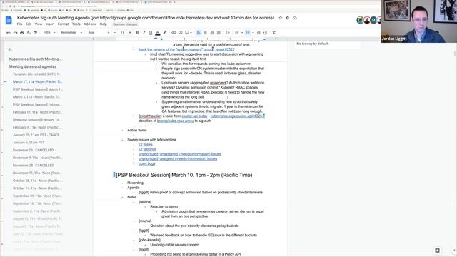Open the text color picker
This screenshot has height=257, width=457.
pos(158,32)
